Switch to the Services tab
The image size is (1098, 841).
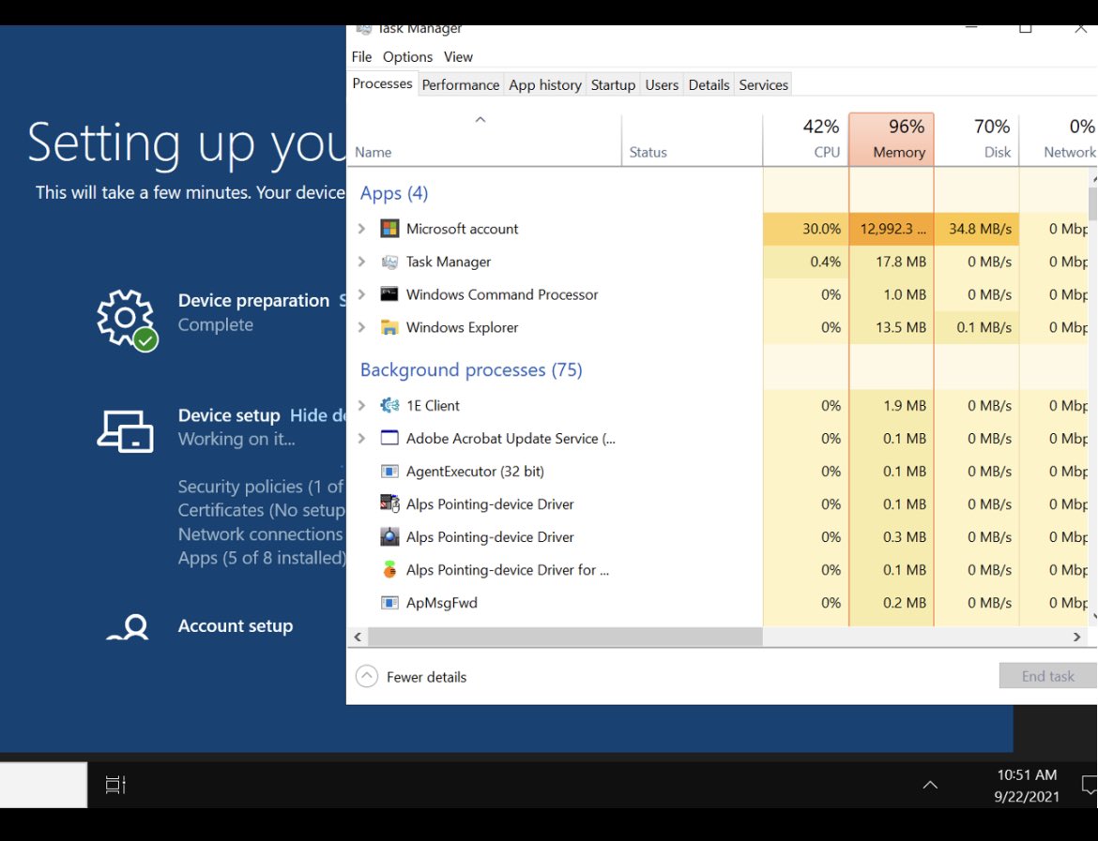[763, 84]
